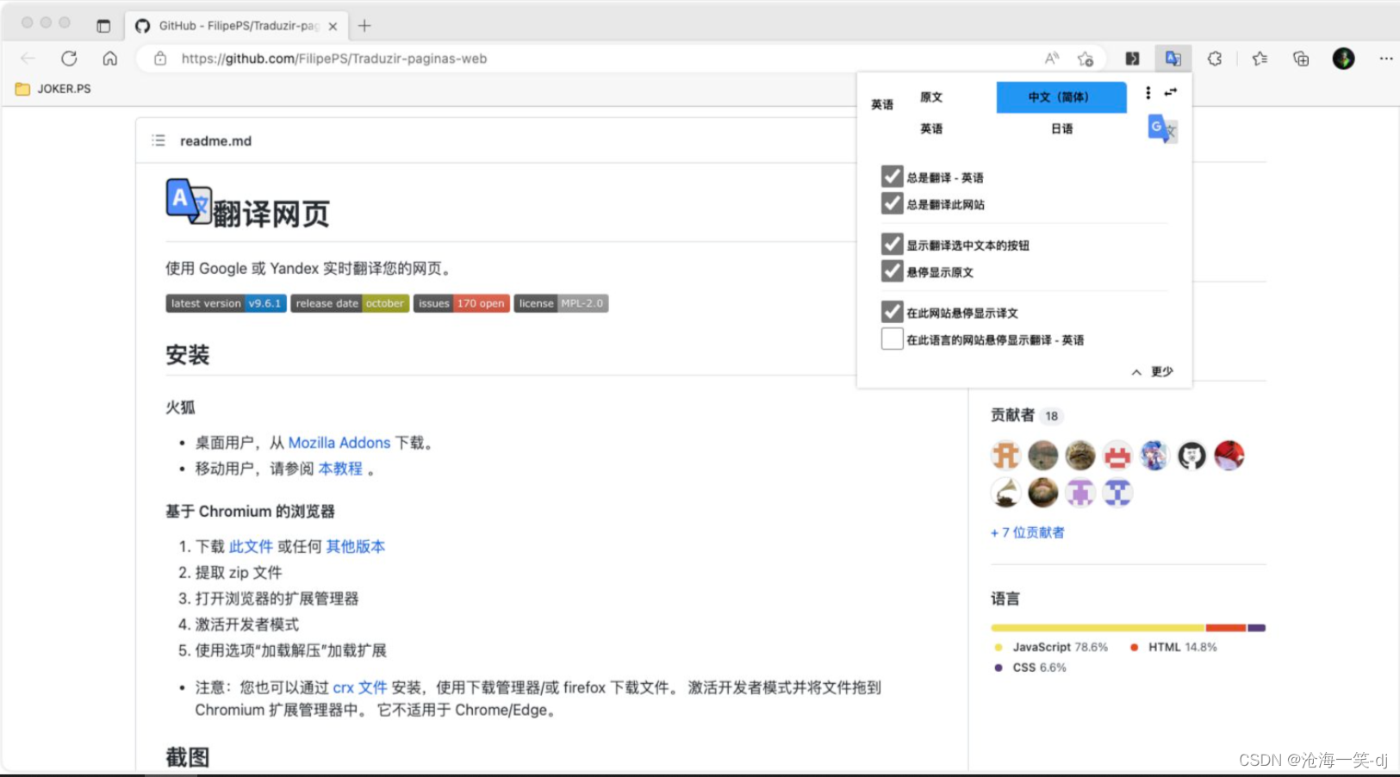Screen dimensions: 1400x777
Task: Select the 中文（简体）target language tab
Action: 1061,97
